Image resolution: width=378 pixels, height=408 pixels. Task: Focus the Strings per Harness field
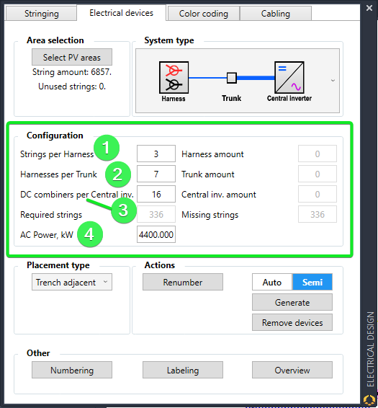(156, 154)
